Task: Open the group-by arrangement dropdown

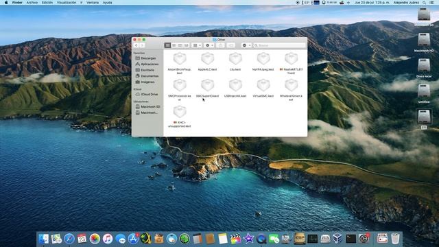Action: click(197, 45)
